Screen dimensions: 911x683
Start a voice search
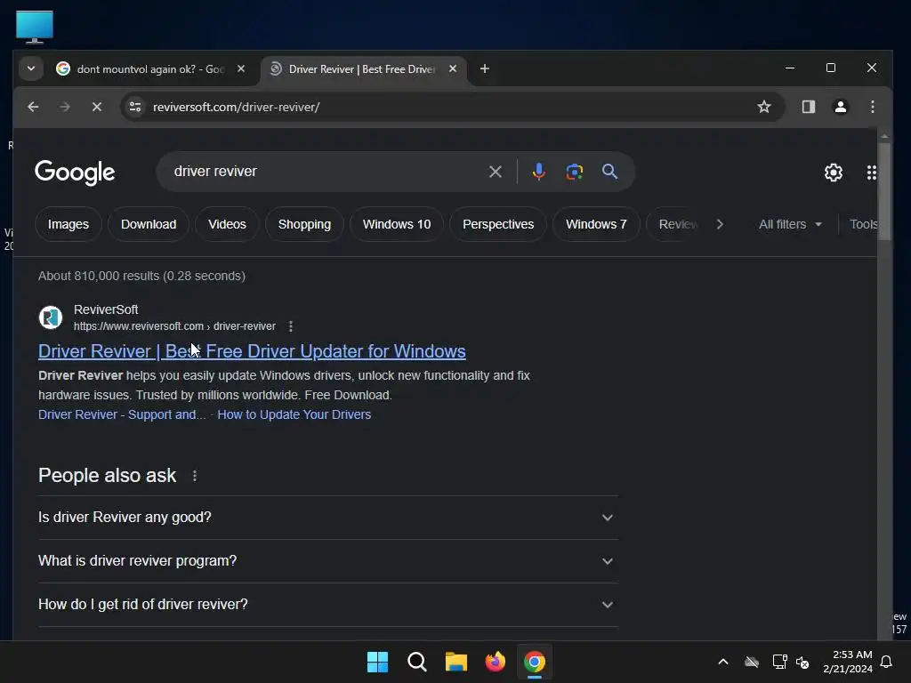(x=538, y=172)
